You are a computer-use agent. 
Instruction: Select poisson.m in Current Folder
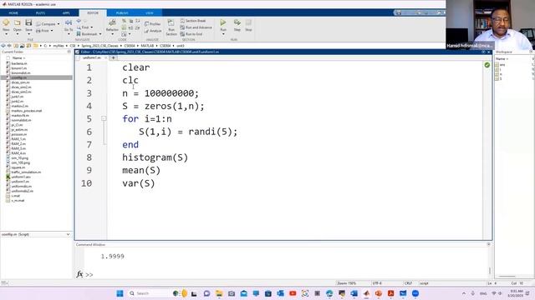(18, 134)
